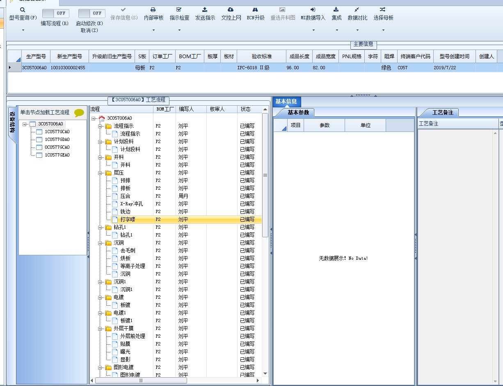Select the 工艺备注 tab
Screen dimensions: 503x386
tap(443, 112)
